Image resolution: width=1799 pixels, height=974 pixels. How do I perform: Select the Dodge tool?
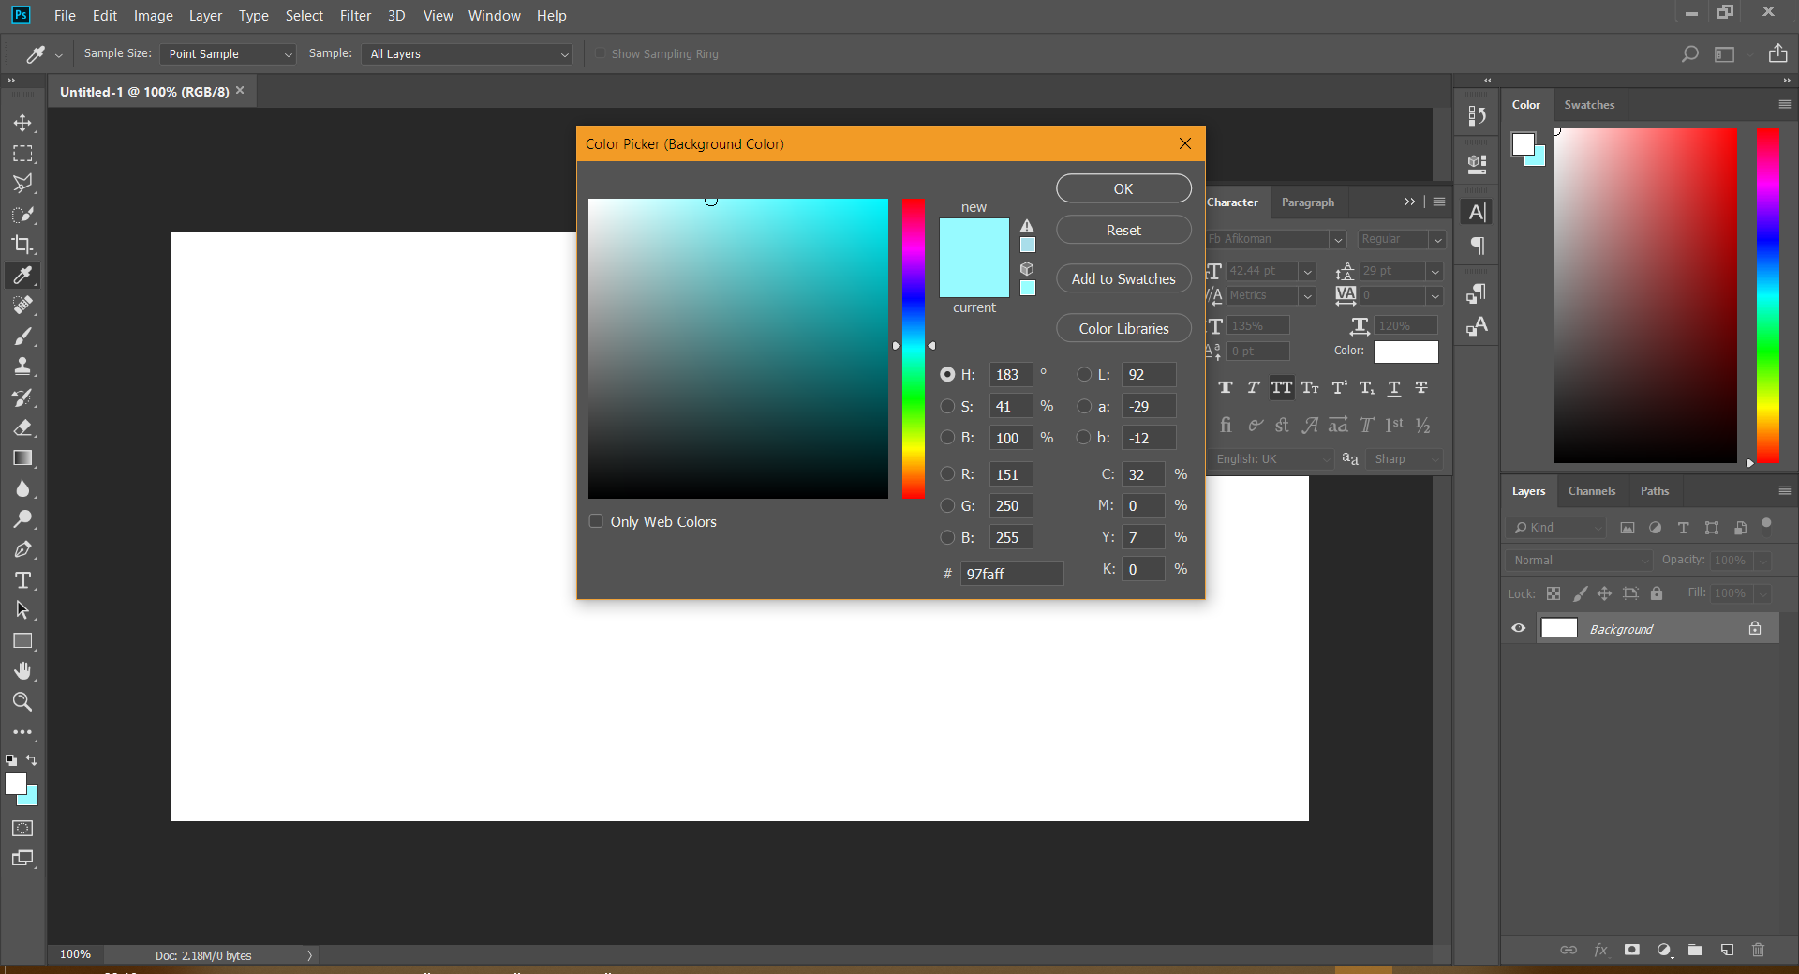[22, 519]
